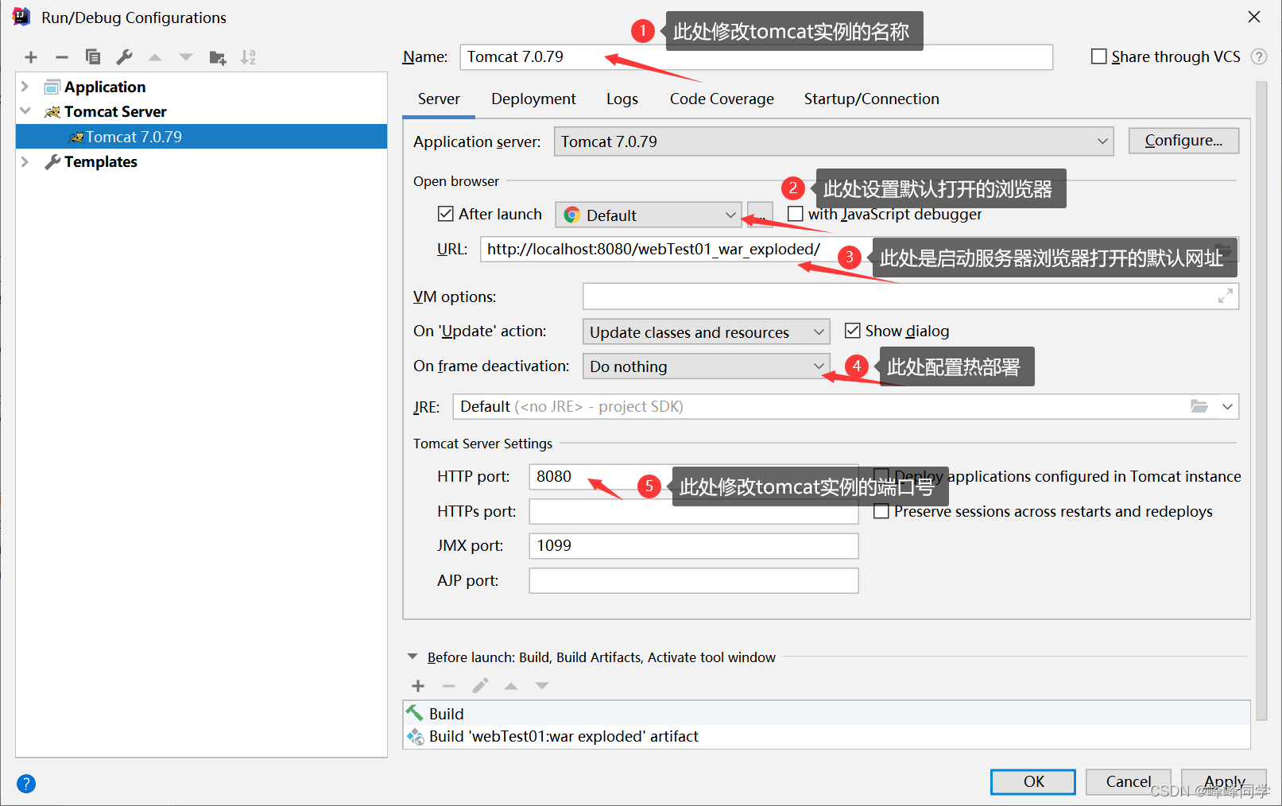The image size is (1282, 806).
Task: Click right-side vertical scrollbar
Action: 1261,401
